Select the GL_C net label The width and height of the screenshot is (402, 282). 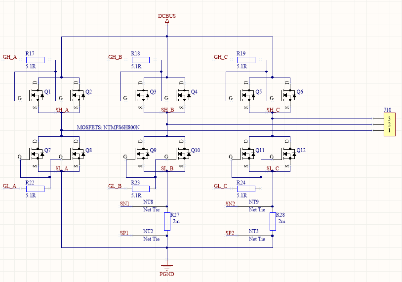[x=220, y=186]
